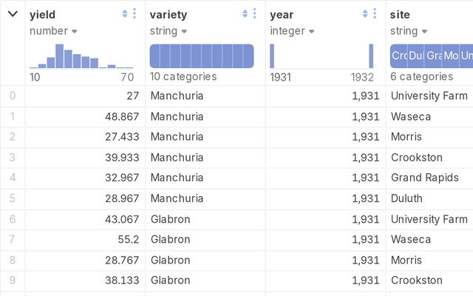This screenshot has height=296, width=473.
Task: Select the 1932 bar in year histogram
Action: point(371,56)
